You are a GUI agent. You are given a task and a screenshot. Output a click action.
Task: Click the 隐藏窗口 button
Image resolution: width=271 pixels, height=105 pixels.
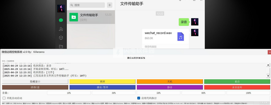click(x=35, y=82)
